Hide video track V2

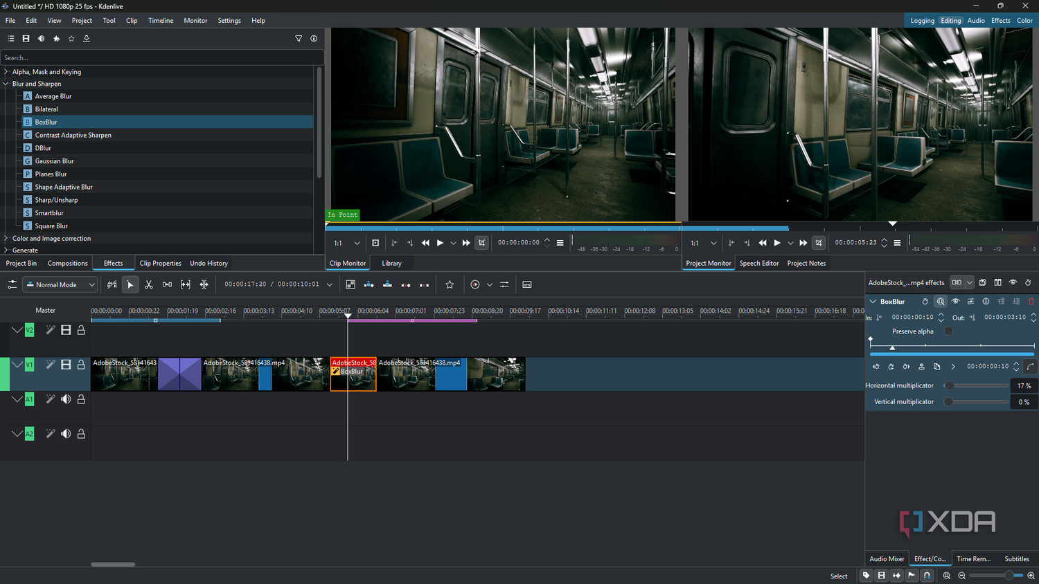(66, 330)
